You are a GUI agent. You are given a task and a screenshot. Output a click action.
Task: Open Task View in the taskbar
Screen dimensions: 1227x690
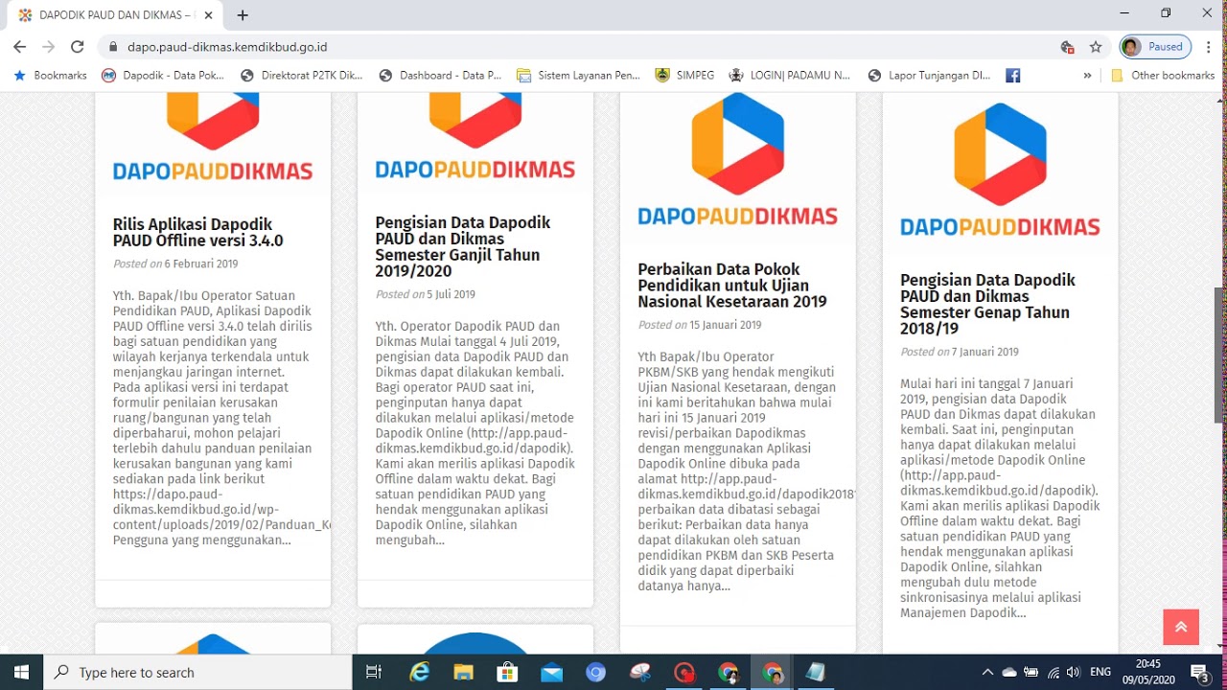pyautogui.click(x=374, y=673)
